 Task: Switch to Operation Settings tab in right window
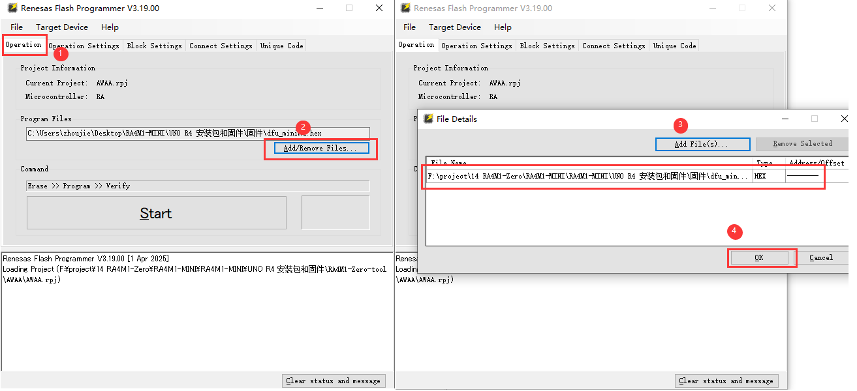[x=476, y=46]
